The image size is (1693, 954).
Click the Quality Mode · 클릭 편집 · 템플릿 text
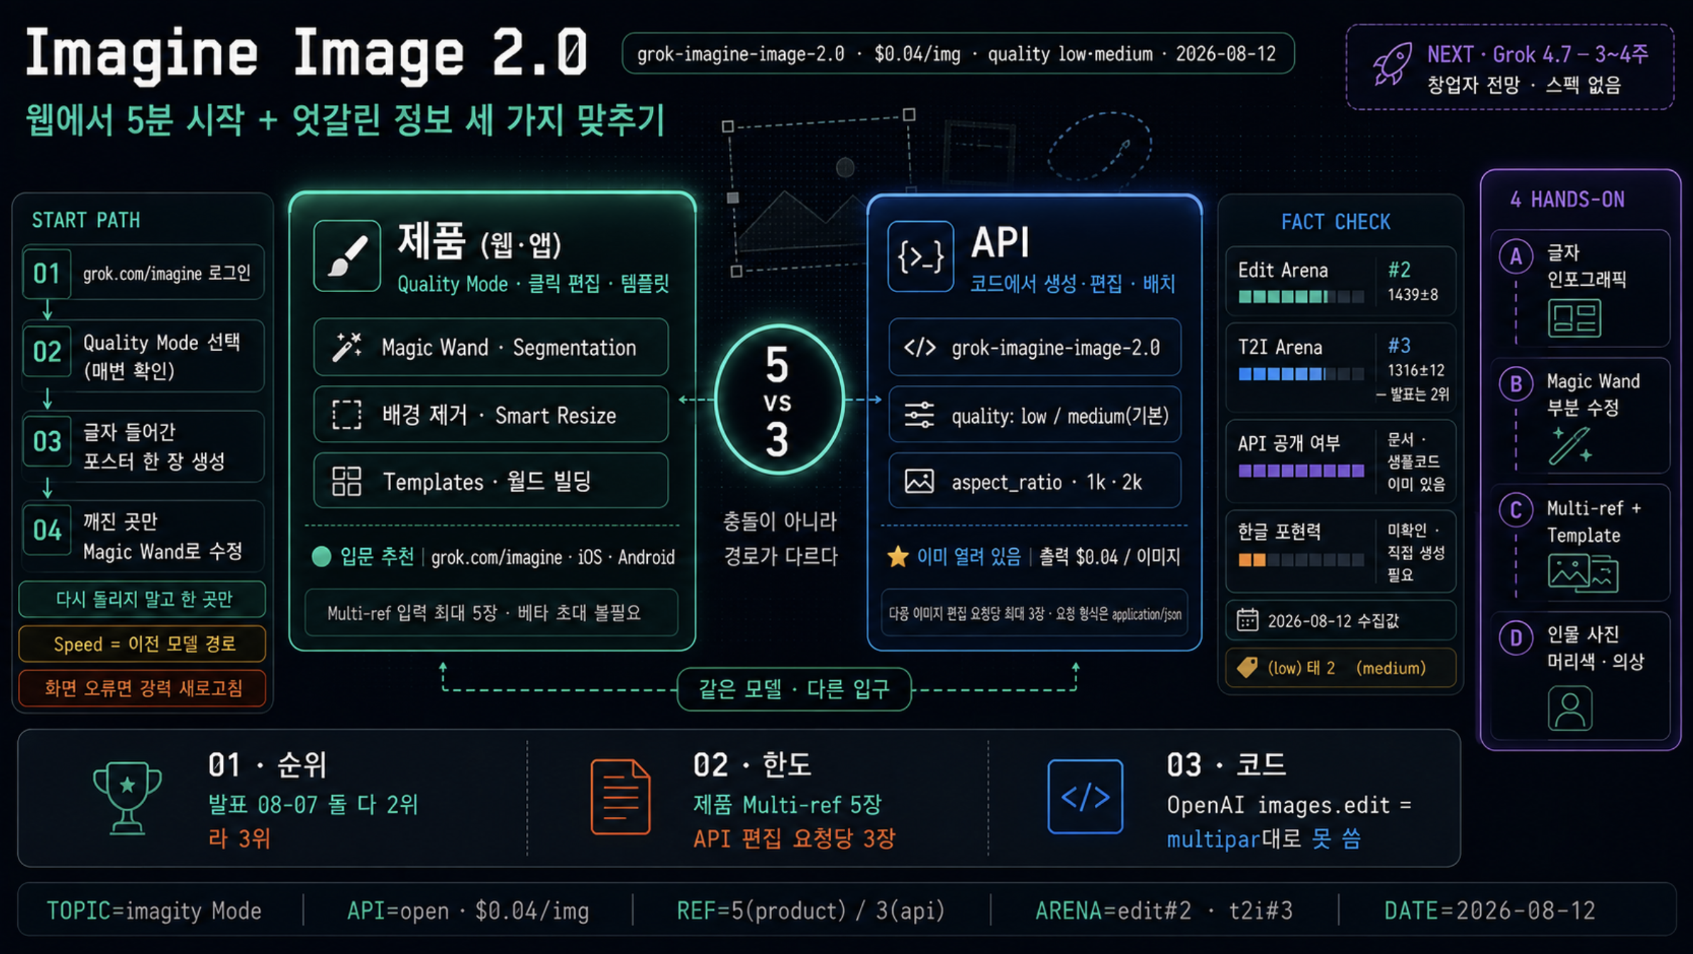(x=533, y=284)
